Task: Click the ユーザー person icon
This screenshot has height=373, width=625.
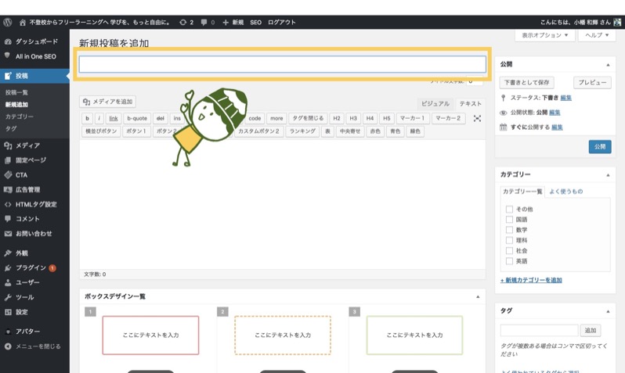Action: click(x=8, y=282)
